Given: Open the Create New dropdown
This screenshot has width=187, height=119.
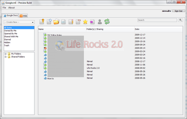Looking at the screenshot, I should (x=19, y=22).
